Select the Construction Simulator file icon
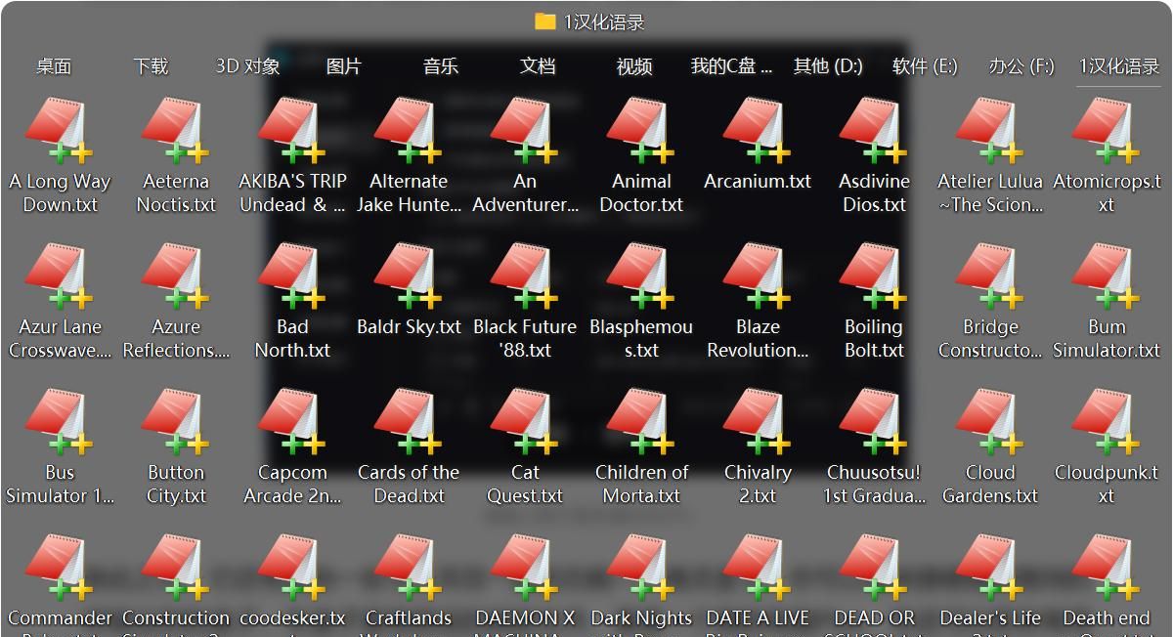Image resolution: width=1173 pixels, height=637 pixels. coord(176,567)
